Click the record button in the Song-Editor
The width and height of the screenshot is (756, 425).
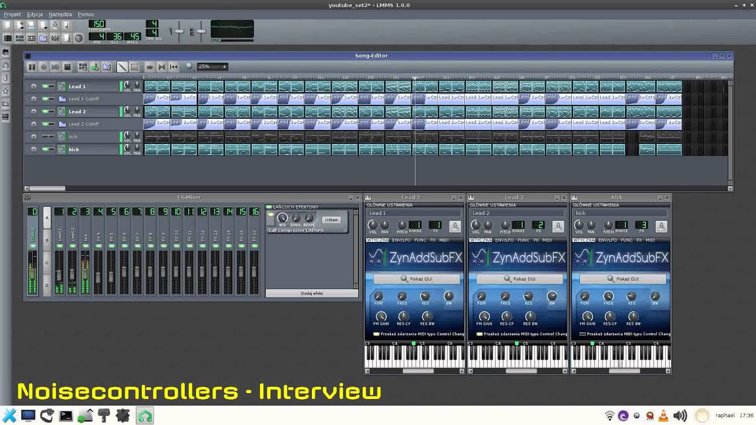point(44,67)
